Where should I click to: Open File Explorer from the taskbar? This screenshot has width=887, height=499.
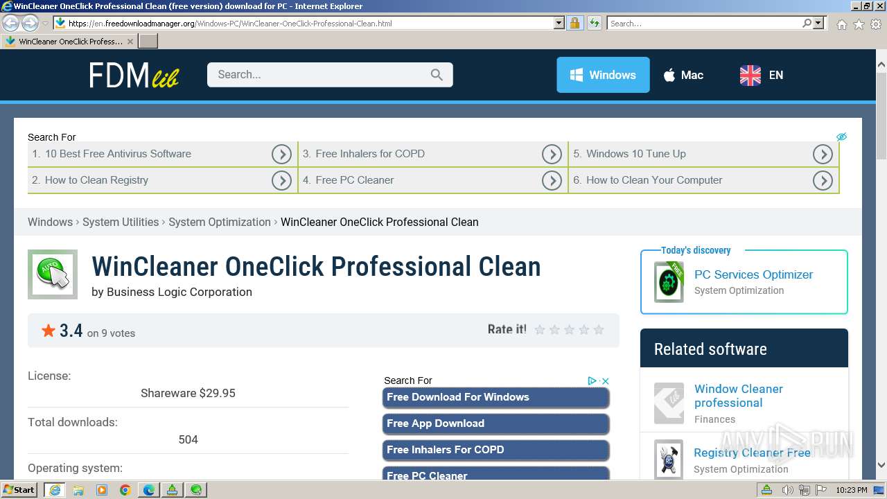pyautogui.click(x=78, y=489)
